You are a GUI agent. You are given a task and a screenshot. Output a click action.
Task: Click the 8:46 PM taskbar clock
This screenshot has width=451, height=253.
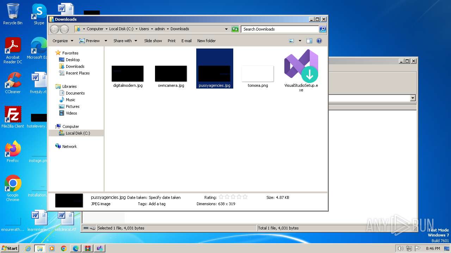(x=433, y=248)
